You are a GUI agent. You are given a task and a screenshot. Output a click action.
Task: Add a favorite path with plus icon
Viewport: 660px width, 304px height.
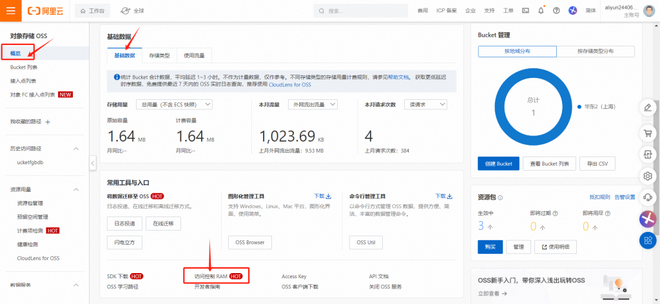click(x=48, y=122)
